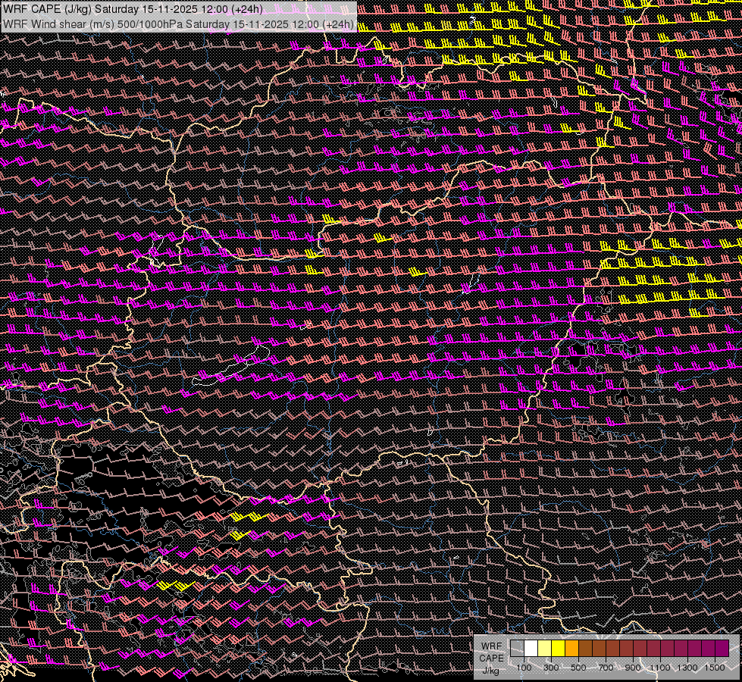The width and height of the screenshot is (742, 682).
Task: Click the 1300 legend value
Action: [687, 668]
